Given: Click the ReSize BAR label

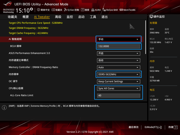Looking at the screenshot, I should click(x=112, y=10).
